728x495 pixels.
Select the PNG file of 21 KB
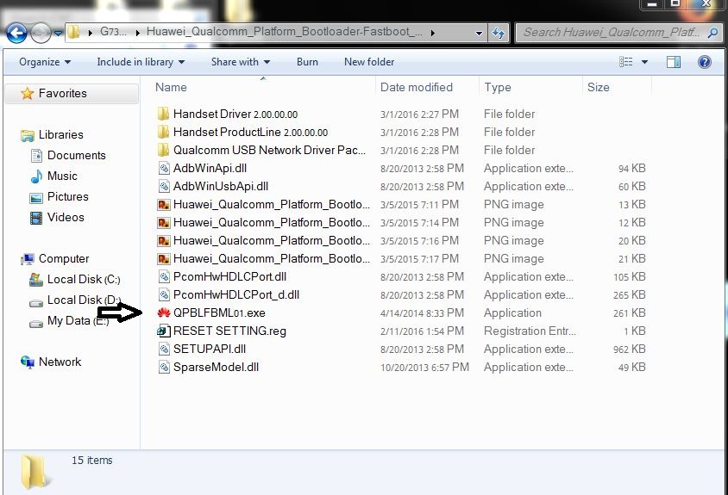[272, 258]
